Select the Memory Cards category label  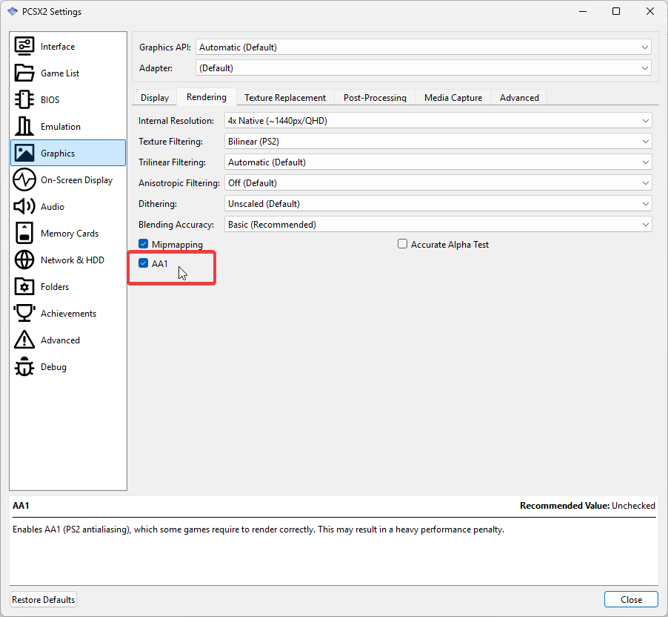70,234
